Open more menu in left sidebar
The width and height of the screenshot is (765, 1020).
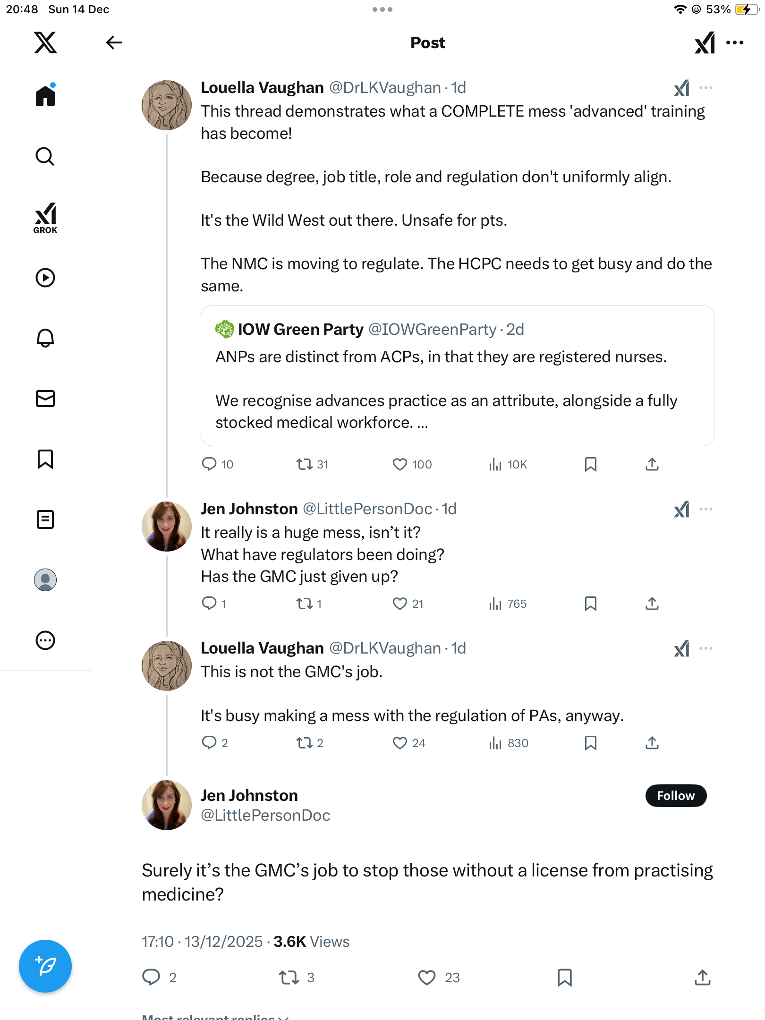45,640
